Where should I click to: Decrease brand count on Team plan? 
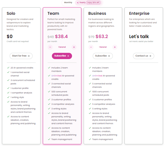coord(50,47)
